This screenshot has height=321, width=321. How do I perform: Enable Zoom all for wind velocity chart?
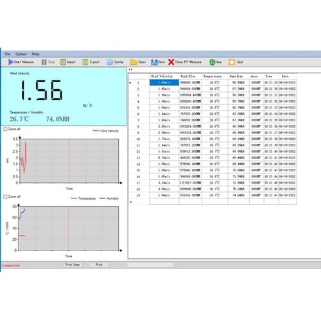coord(6,129)
